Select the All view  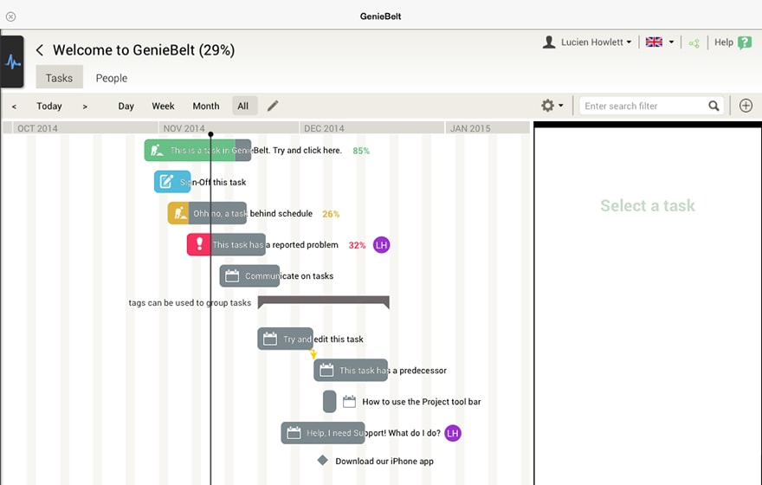click(243, 106)
